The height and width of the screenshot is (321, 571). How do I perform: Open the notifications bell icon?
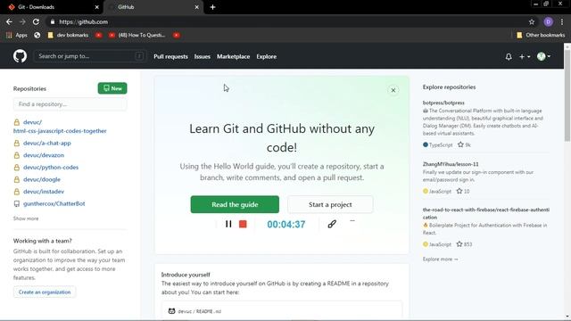point(509,57)
